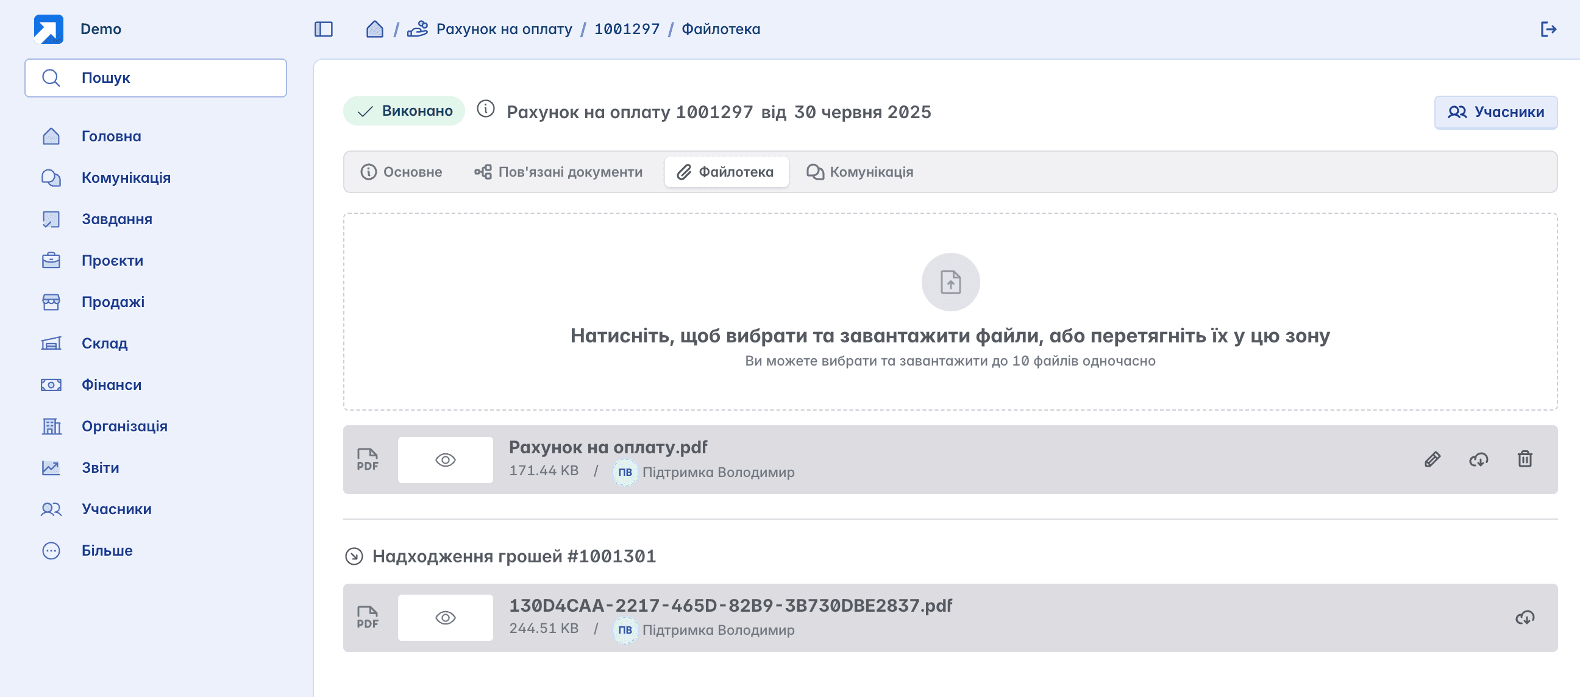Preview 130D4CAA pdf with eye icon
The image size is (1580, 697).
point(446,617)
